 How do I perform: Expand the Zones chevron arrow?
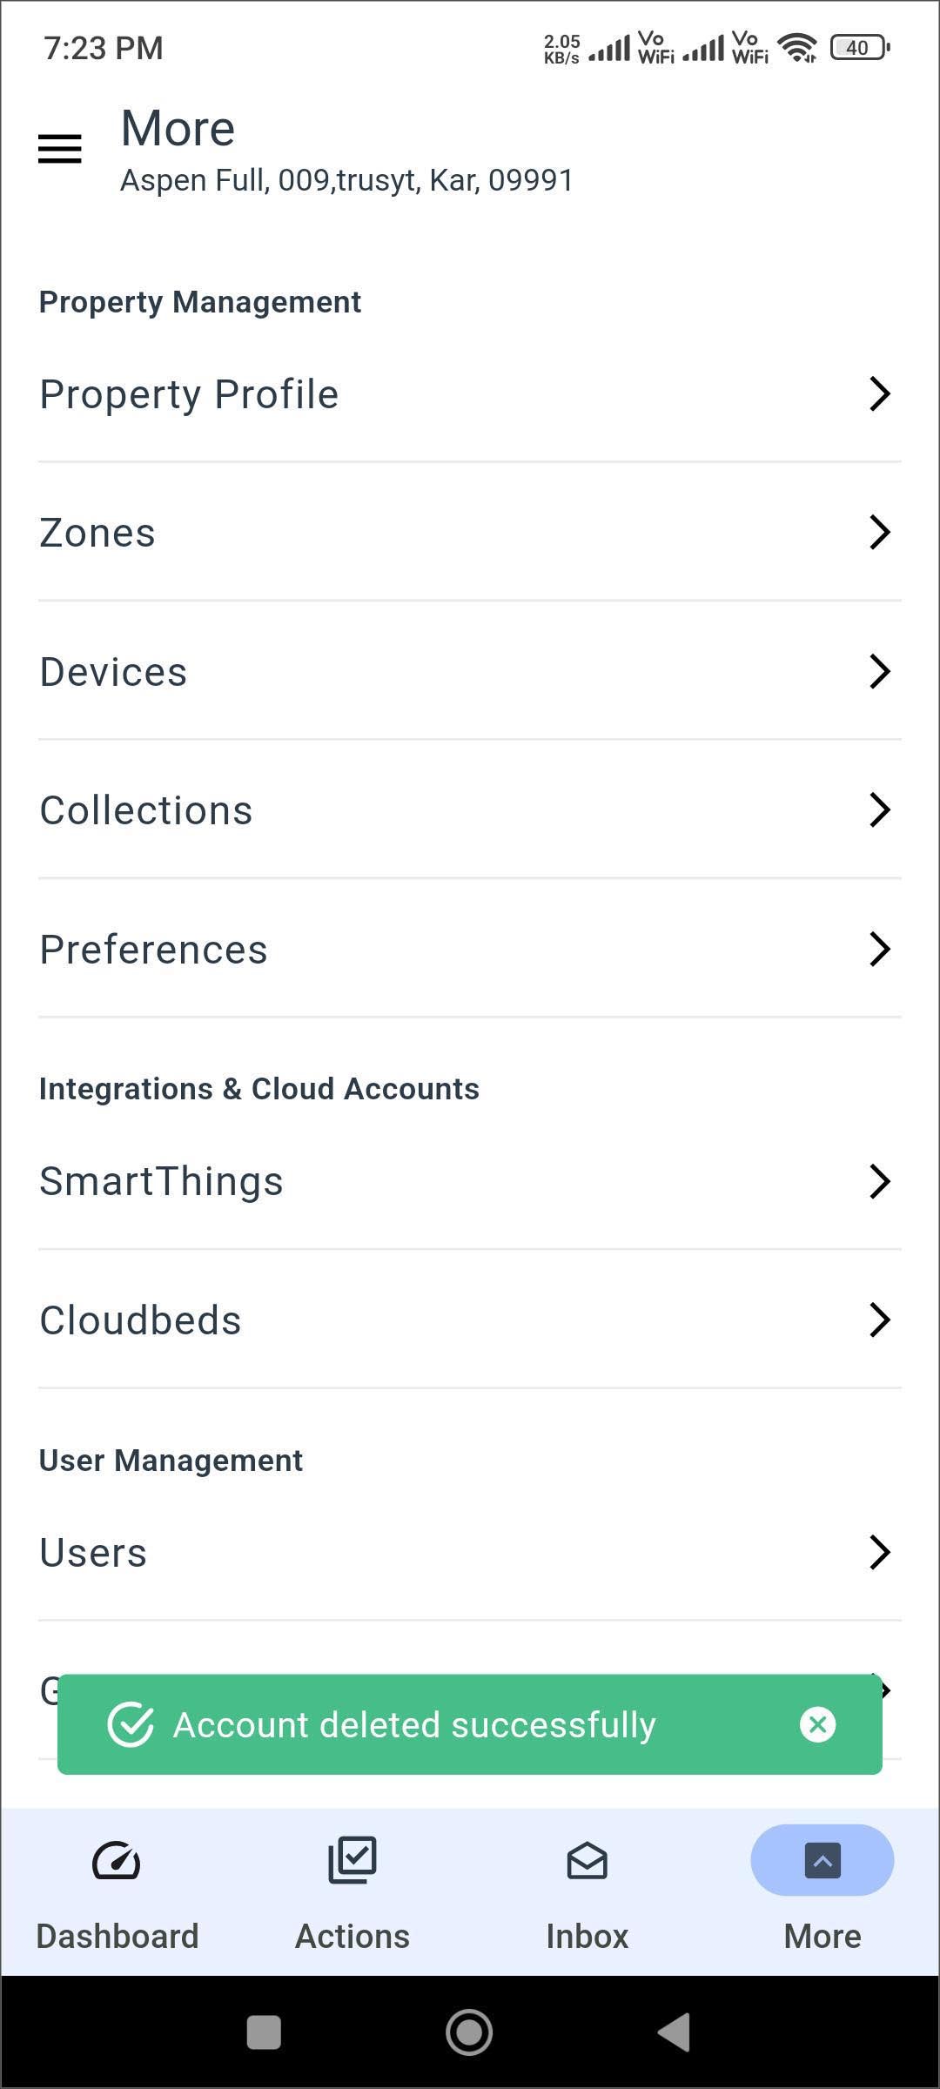pos(879,532)
